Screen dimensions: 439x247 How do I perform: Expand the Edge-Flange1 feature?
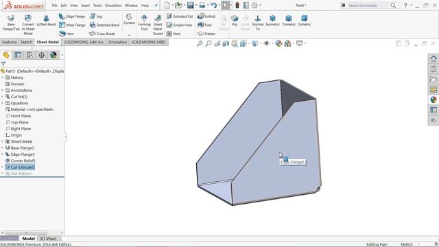point(3,154)
